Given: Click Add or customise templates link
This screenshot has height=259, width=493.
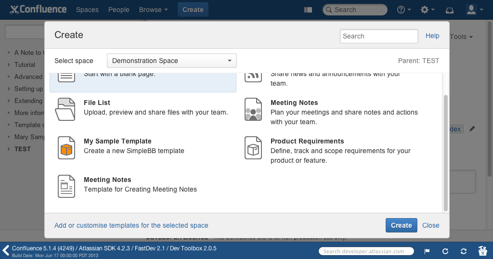Looking at the screenshot, I should coord(131,225).
